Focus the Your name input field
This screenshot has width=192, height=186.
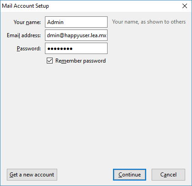(76, 22)
